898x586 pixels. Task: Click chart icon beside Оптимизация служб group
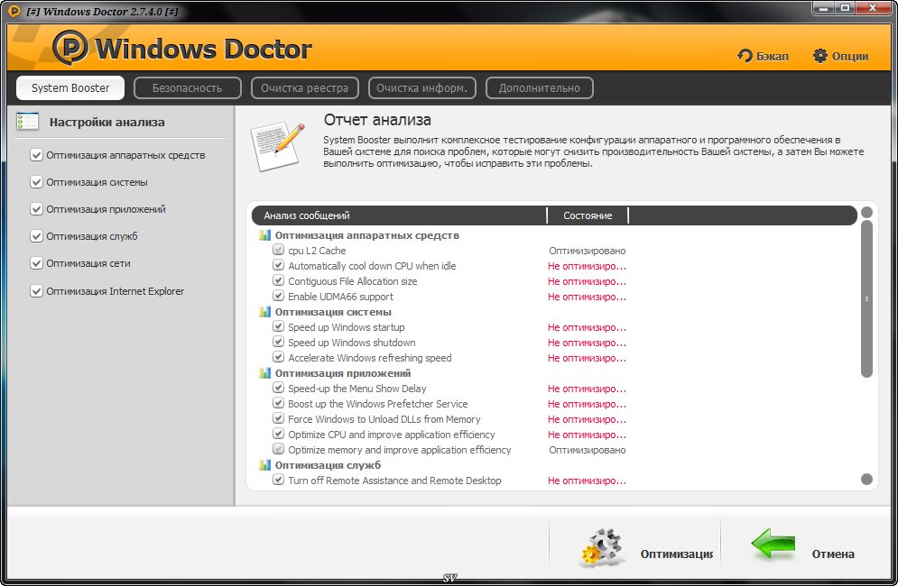click(x=264, y=465)
